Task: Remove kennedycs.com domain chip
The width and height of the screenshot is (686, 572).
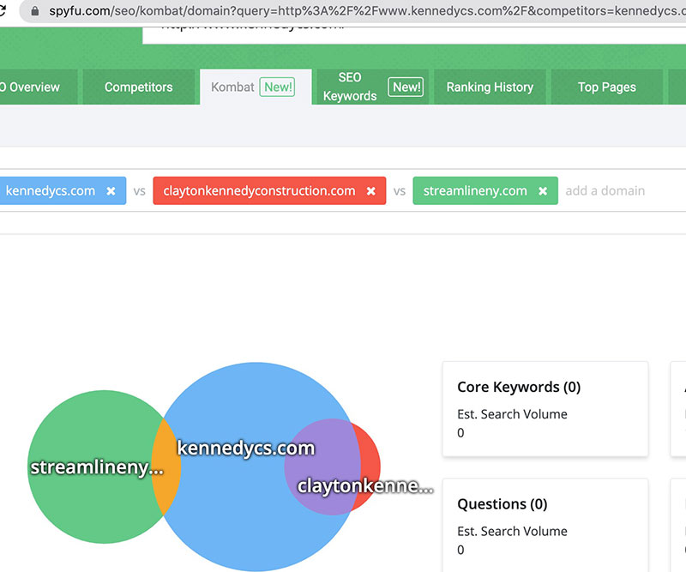Action: click(111, 191)
